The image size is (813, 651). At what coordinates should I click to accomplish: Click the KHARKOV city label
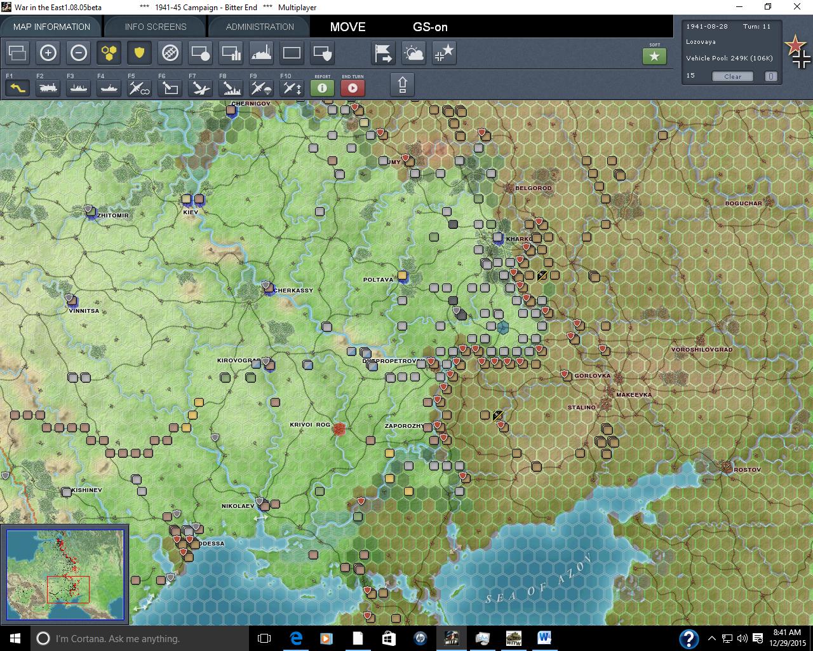click(519, 239)
